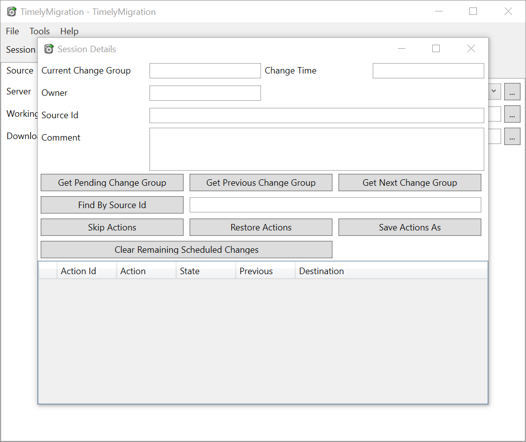Focus the search box beside Find By Source Id
Screen dimensions: 526x442
pos(335,205)
